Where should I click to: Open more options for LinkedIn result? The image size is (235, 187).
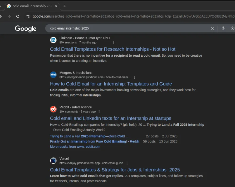114,42
